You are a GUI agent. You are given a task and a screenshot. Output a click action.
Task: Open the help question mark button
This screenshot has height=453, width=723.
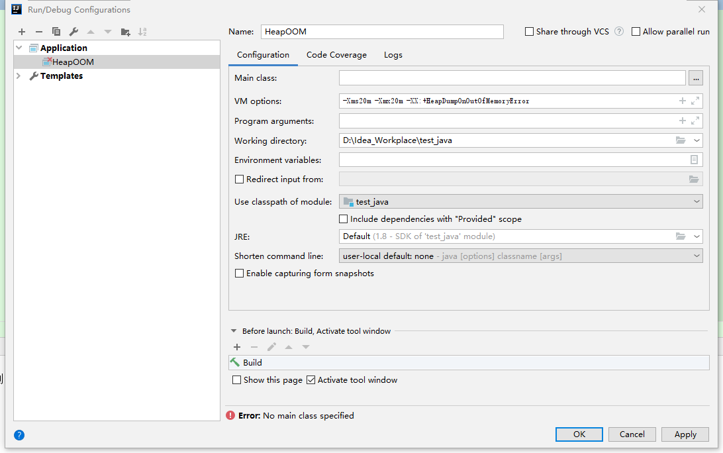click(19, 435)
